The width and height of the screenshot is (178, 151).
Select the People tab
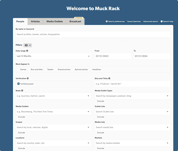tap(20, 21)
